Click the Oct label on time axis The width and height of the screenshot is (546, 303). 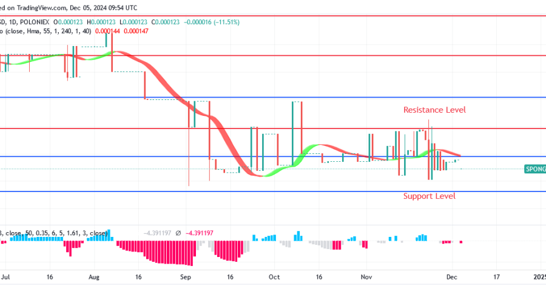click(274, 276)
